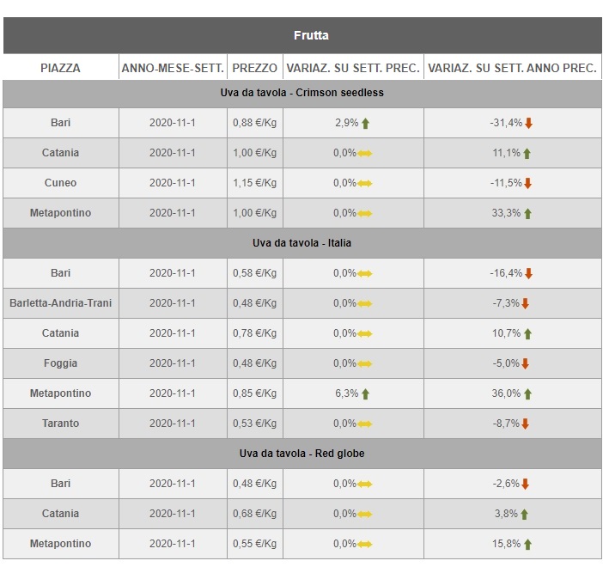Click Barletta-Andria-Trani market name
This screenshot has height=567, width=603.
click(x=60, y=303)
